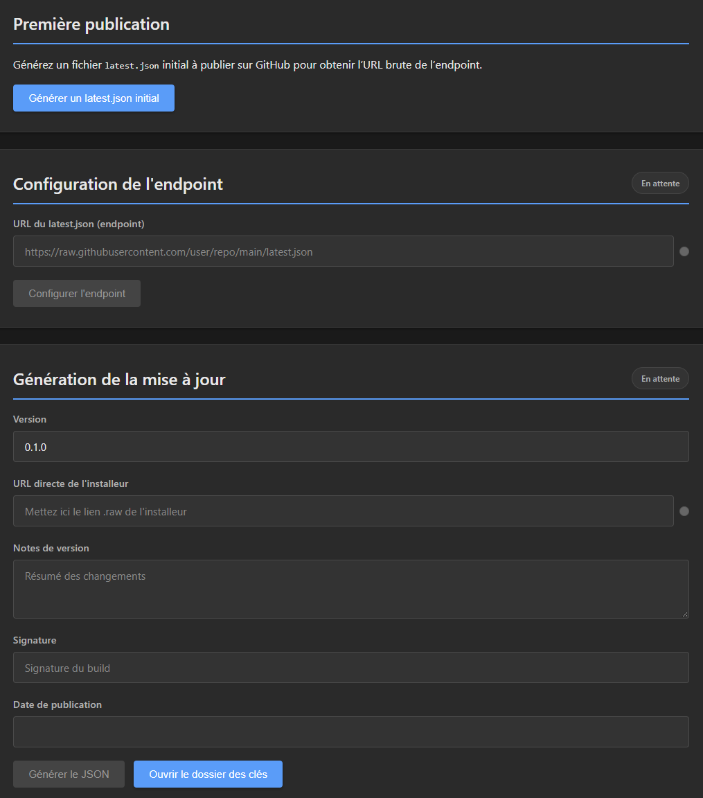
Task: Click the 'Version' field label
Action: click(x=30, y=419)
